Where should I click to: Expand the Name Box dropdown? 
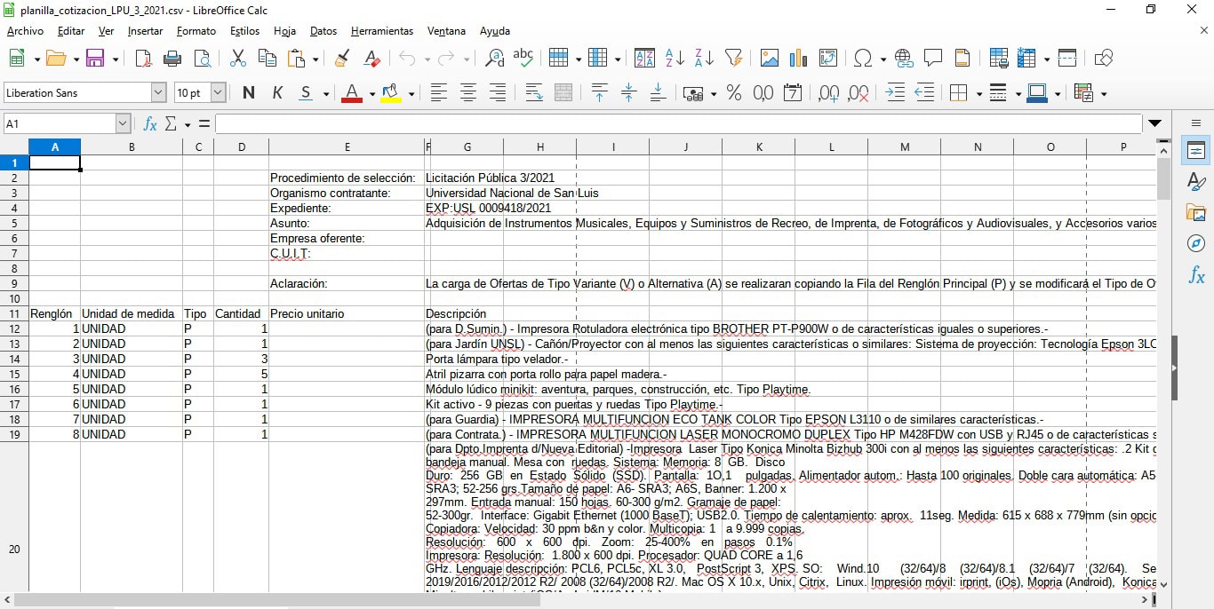point(123,124)
